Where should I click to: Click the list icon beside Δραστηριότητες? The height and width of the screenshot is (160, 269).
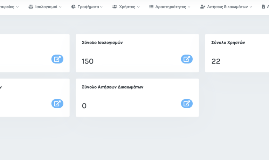click(151, 7)
